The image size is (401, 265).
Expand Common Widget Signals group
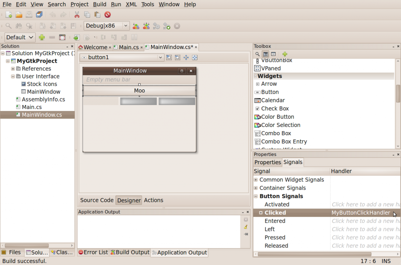click(256, 180)
